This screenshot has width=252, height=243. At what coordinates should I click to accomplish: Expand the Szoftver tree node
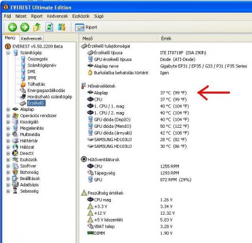pyautogui.click(x=8, y=166)
